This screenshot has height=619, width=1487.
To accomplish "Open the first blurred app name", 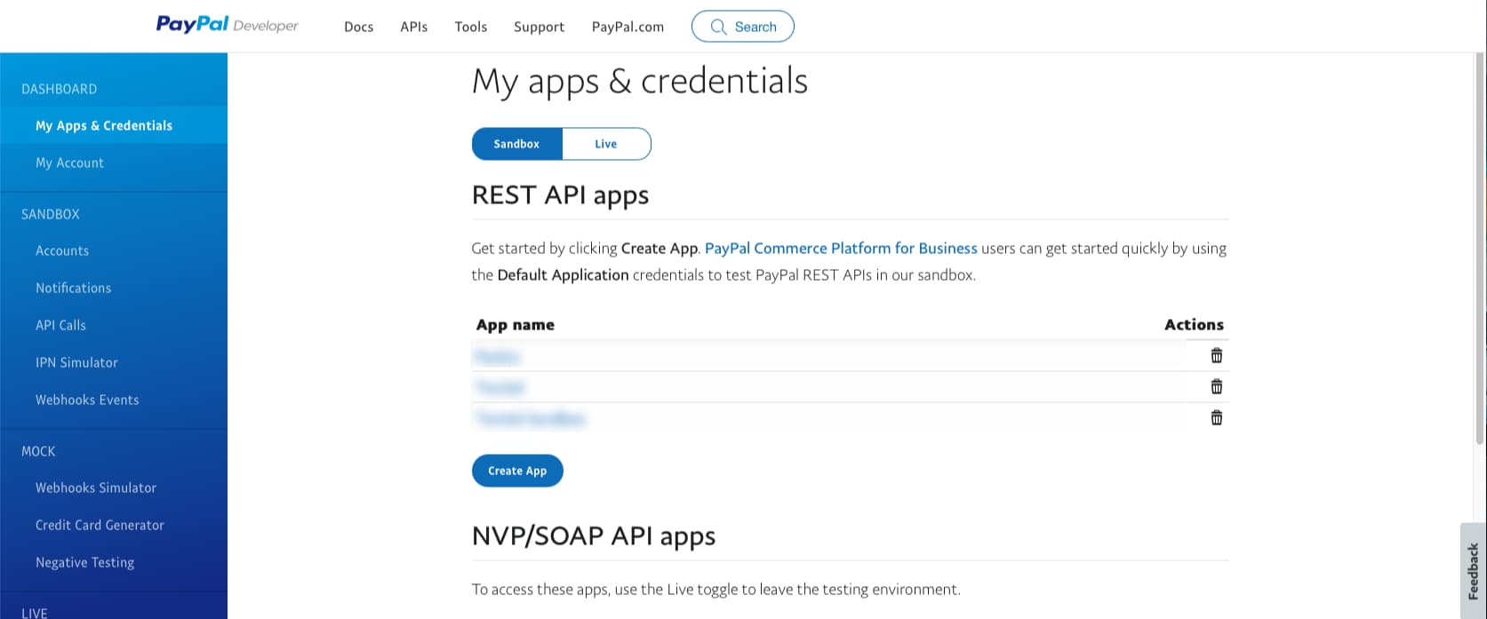I will point(498,356).
